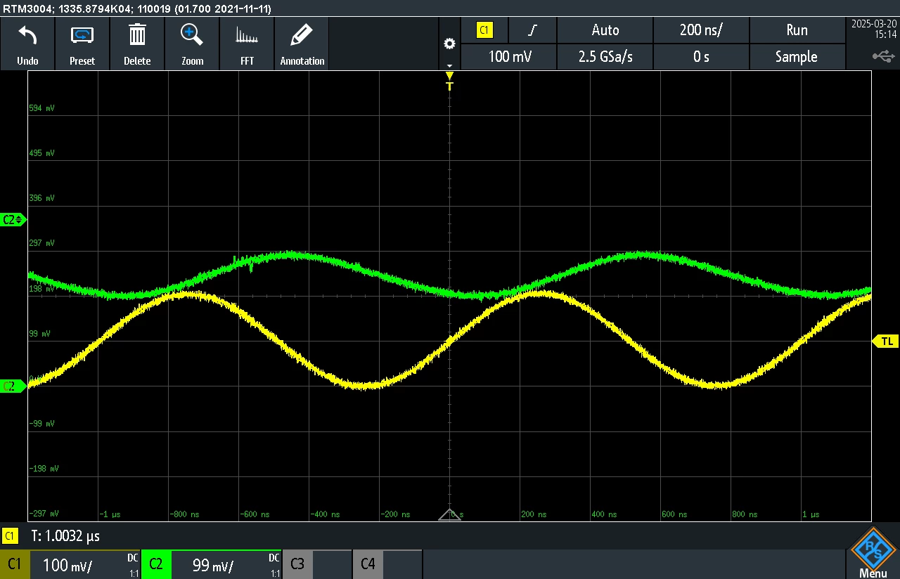900x579 pixels.
Task: Set the 0 s horizontal position
Action: 701,57
